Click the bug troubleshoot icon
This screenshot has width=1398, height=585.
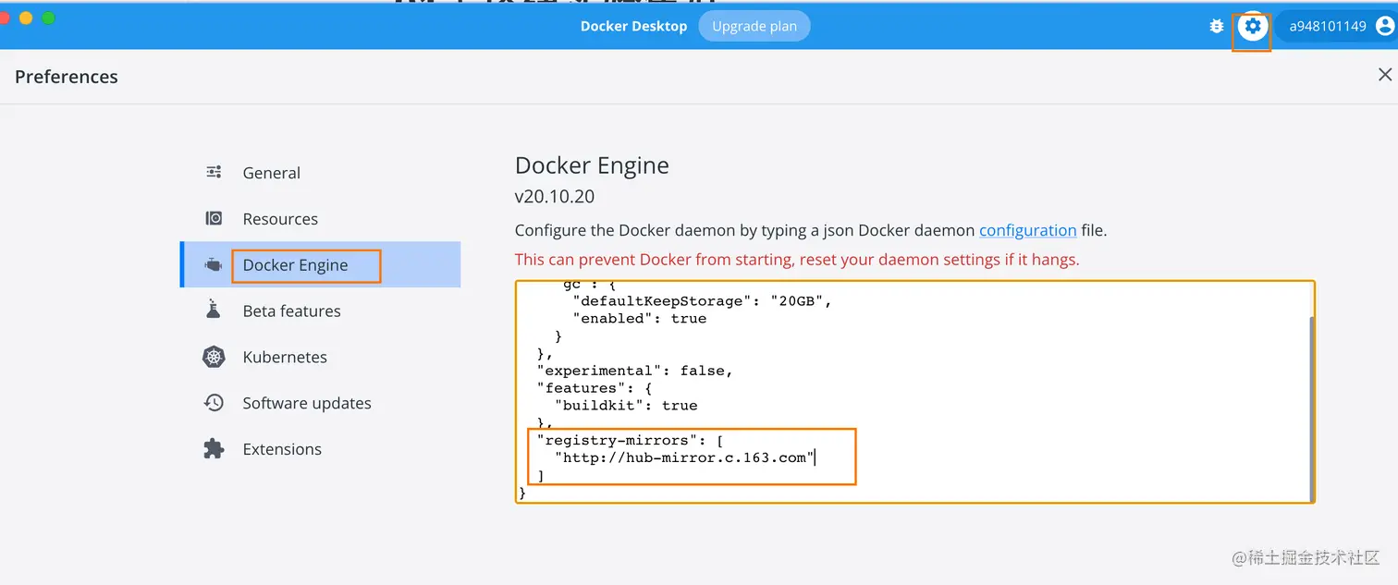pyautogui.click(x=1217, y=27)
